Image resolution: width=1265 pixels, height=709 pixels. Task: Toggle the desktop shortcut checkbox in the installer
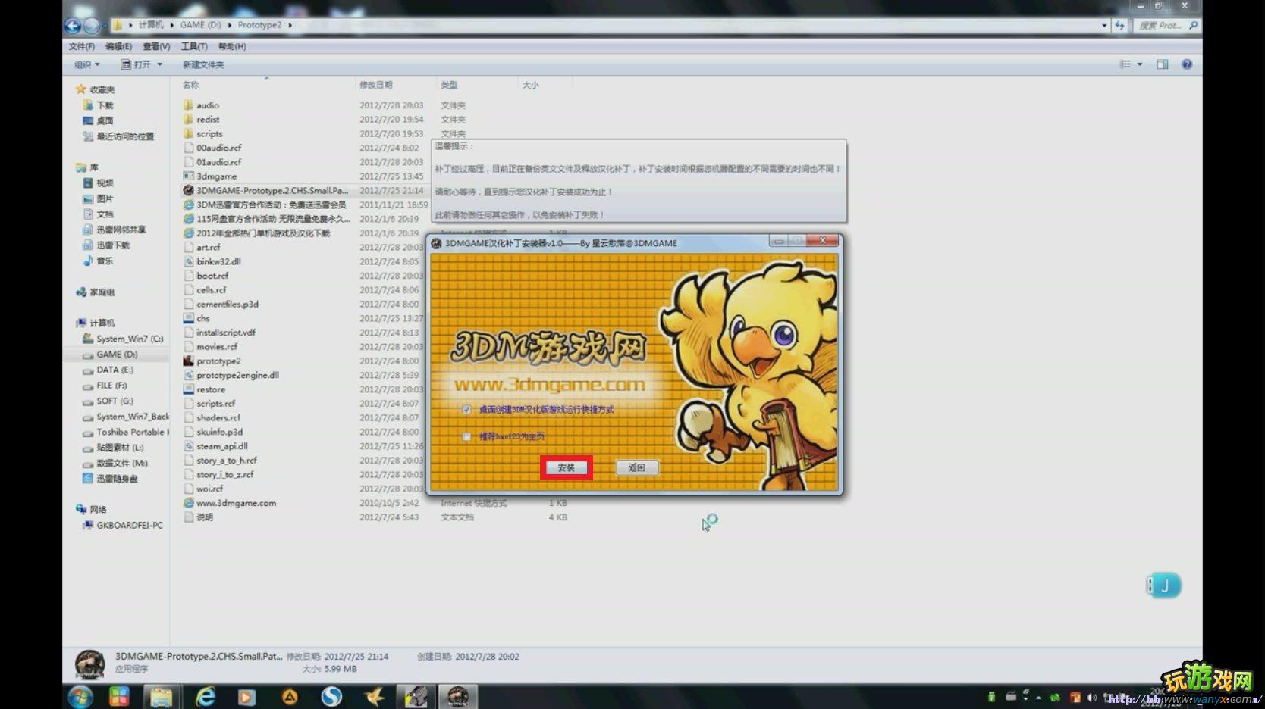[x=466, y=410]
